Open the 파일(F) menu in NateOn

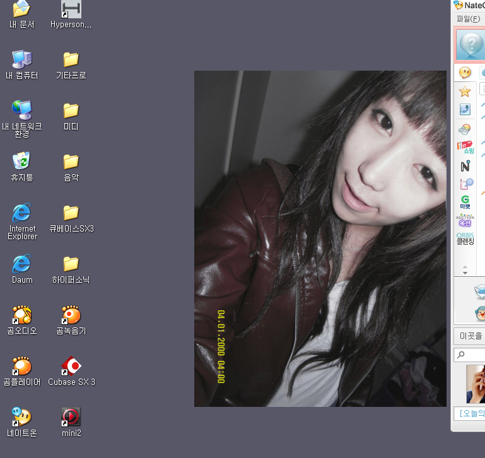tap(468, 19)
